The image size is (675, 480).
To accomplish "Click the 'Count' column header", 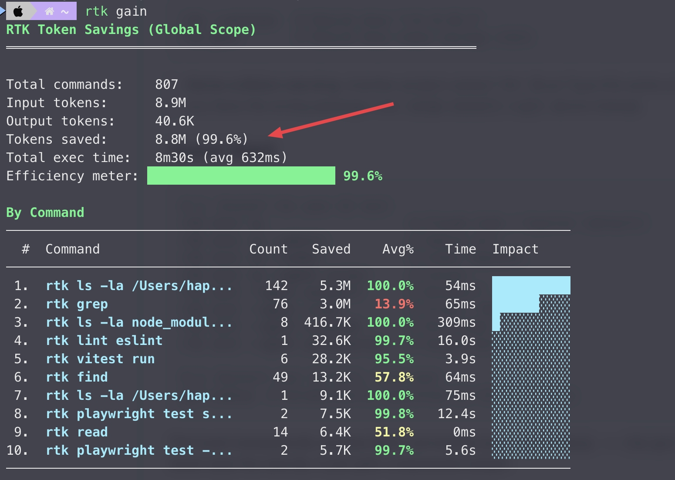I will point(268,249).
